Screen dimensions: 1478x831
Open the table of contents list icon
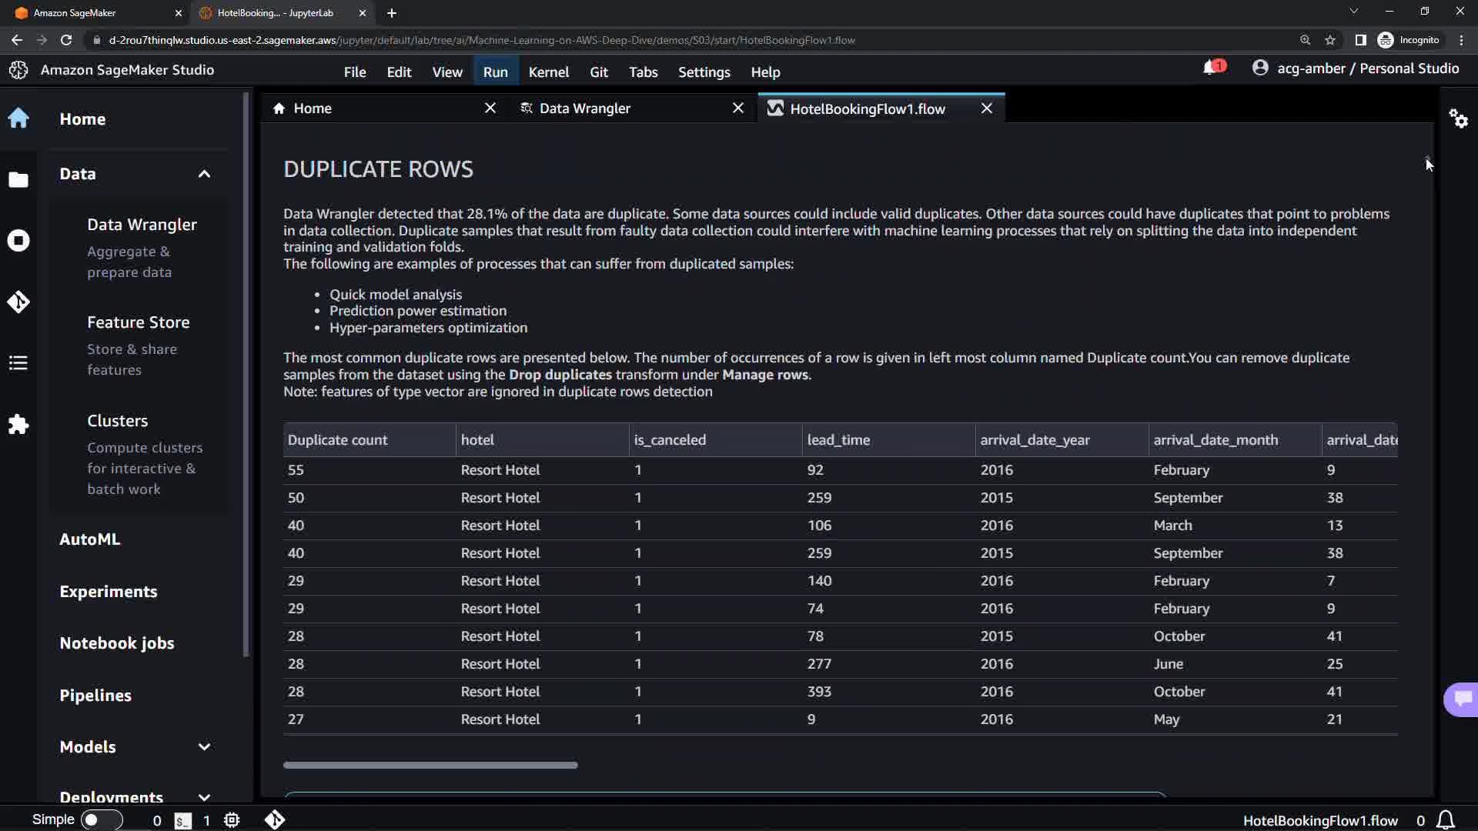tap(18, 362)
